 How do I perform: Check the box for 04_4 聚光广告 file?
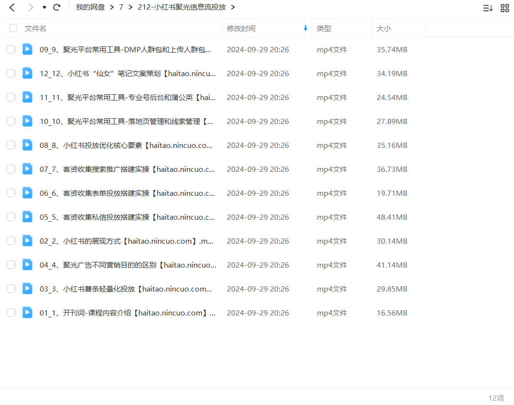11,265
